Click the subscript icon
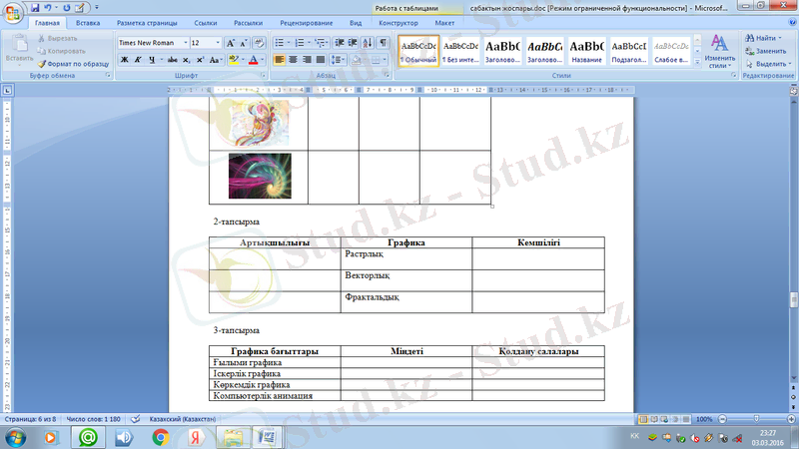This screenshot has height=449, width=799. [185, 60]
